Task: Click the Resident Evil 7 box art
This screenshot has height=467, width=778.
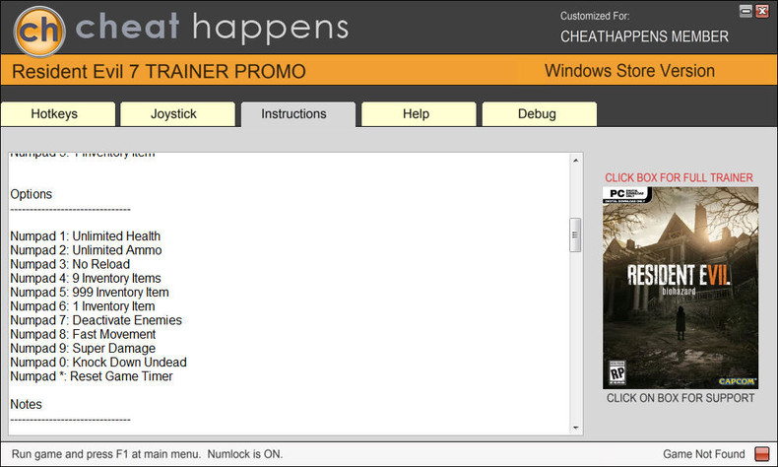Action: 681,288
